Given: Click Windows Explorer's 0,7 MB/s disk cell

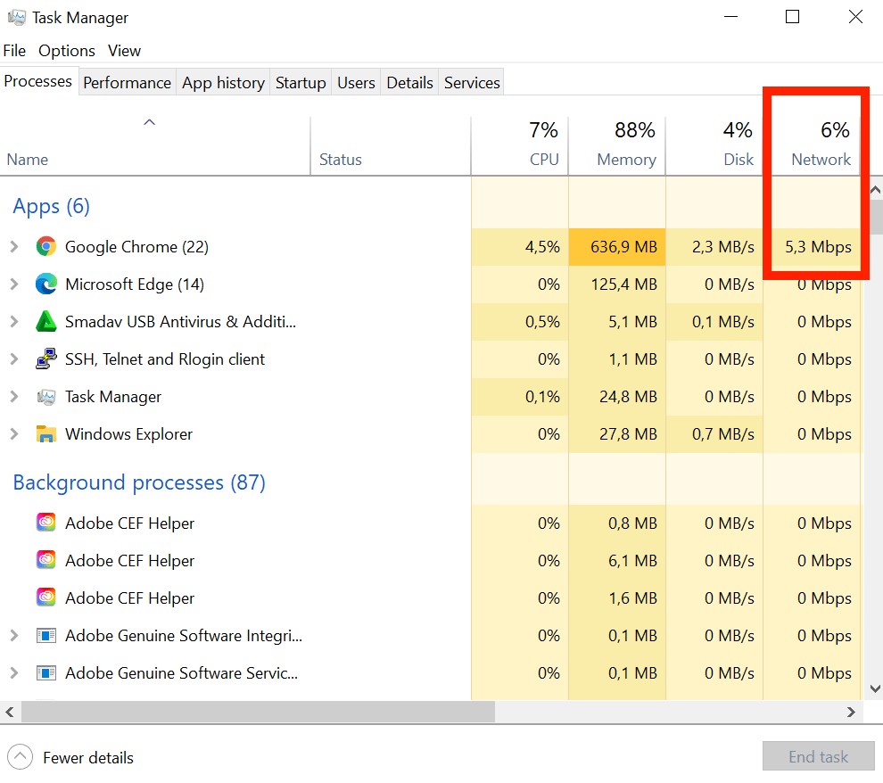Looking at the screenshot, I should point(714,434).
